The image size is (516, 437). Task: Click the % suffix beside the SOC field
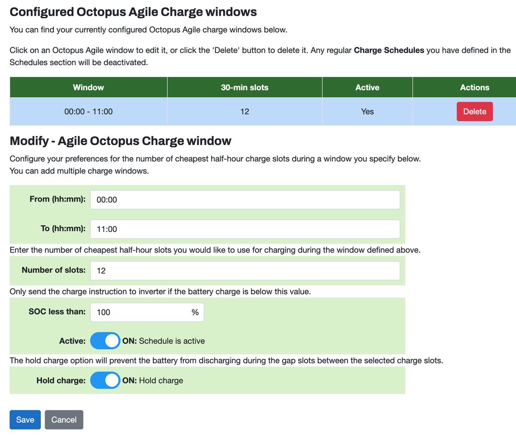tap(195, 312)
